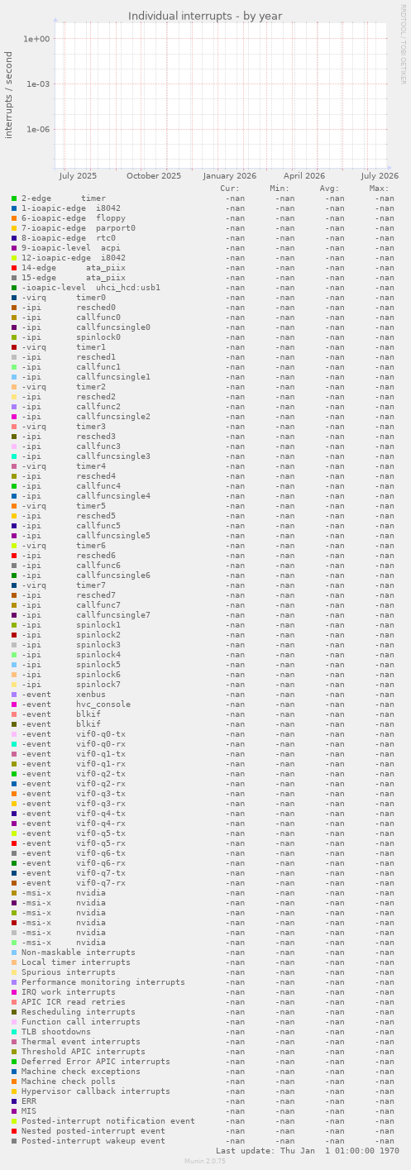Click the 'Cur:' column header
The height and width of the screenshot is (1170, 411).
[x=230, y=189]
